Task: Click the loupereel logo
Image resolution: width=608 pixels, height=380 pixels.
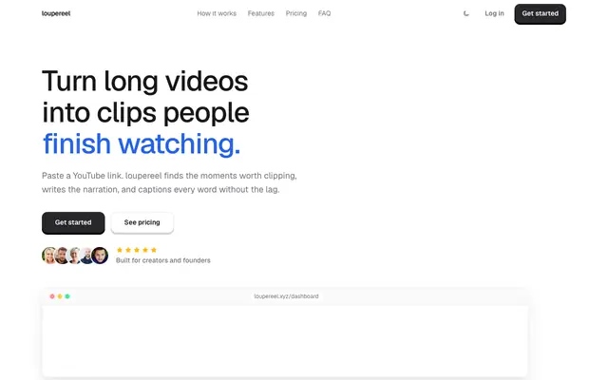Action: (56, 13)
